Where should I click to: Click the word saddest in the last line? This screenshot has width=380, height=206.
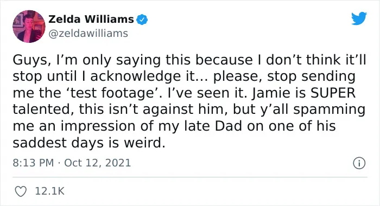coord(40,143)
